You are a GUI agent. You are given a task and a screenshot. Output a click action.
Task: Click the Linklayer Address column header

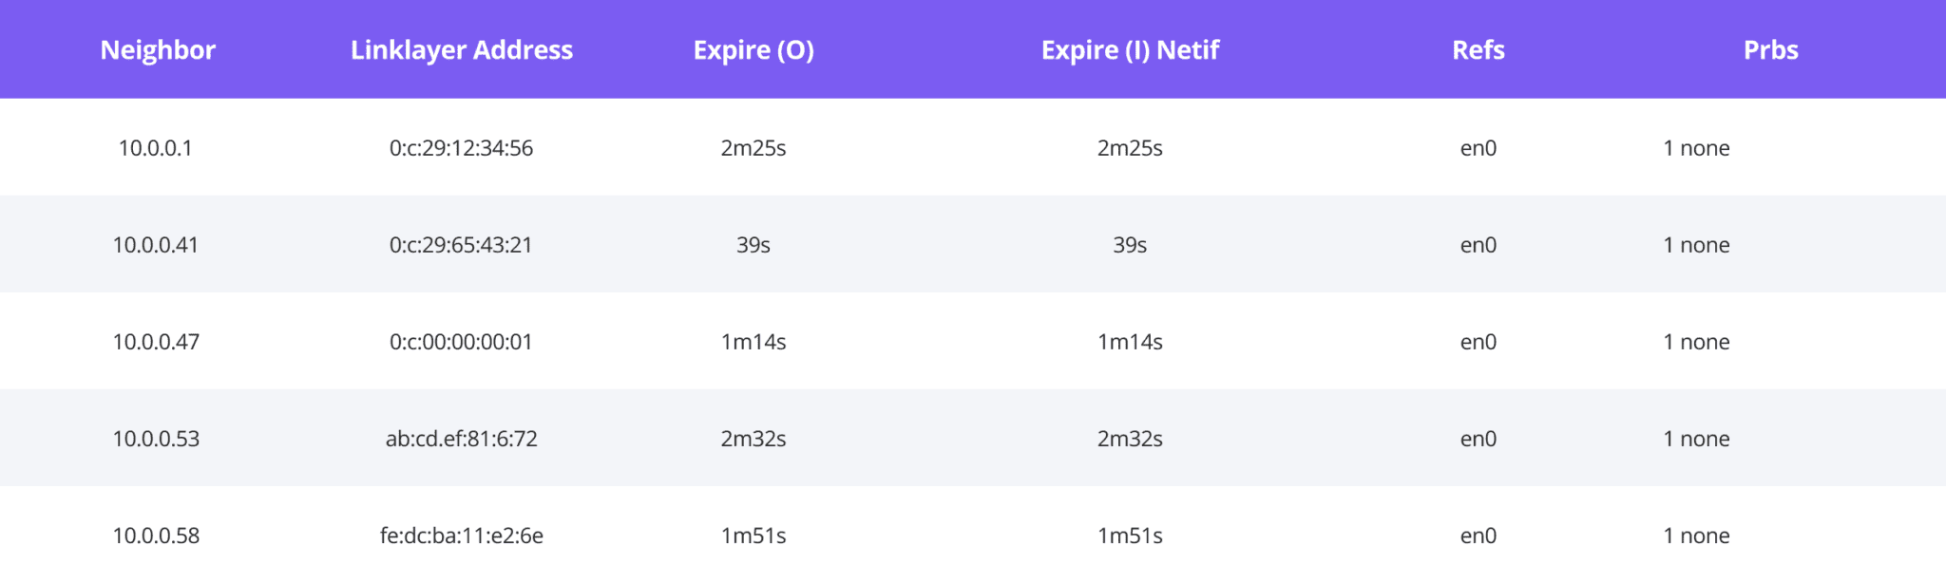(461, 49)
